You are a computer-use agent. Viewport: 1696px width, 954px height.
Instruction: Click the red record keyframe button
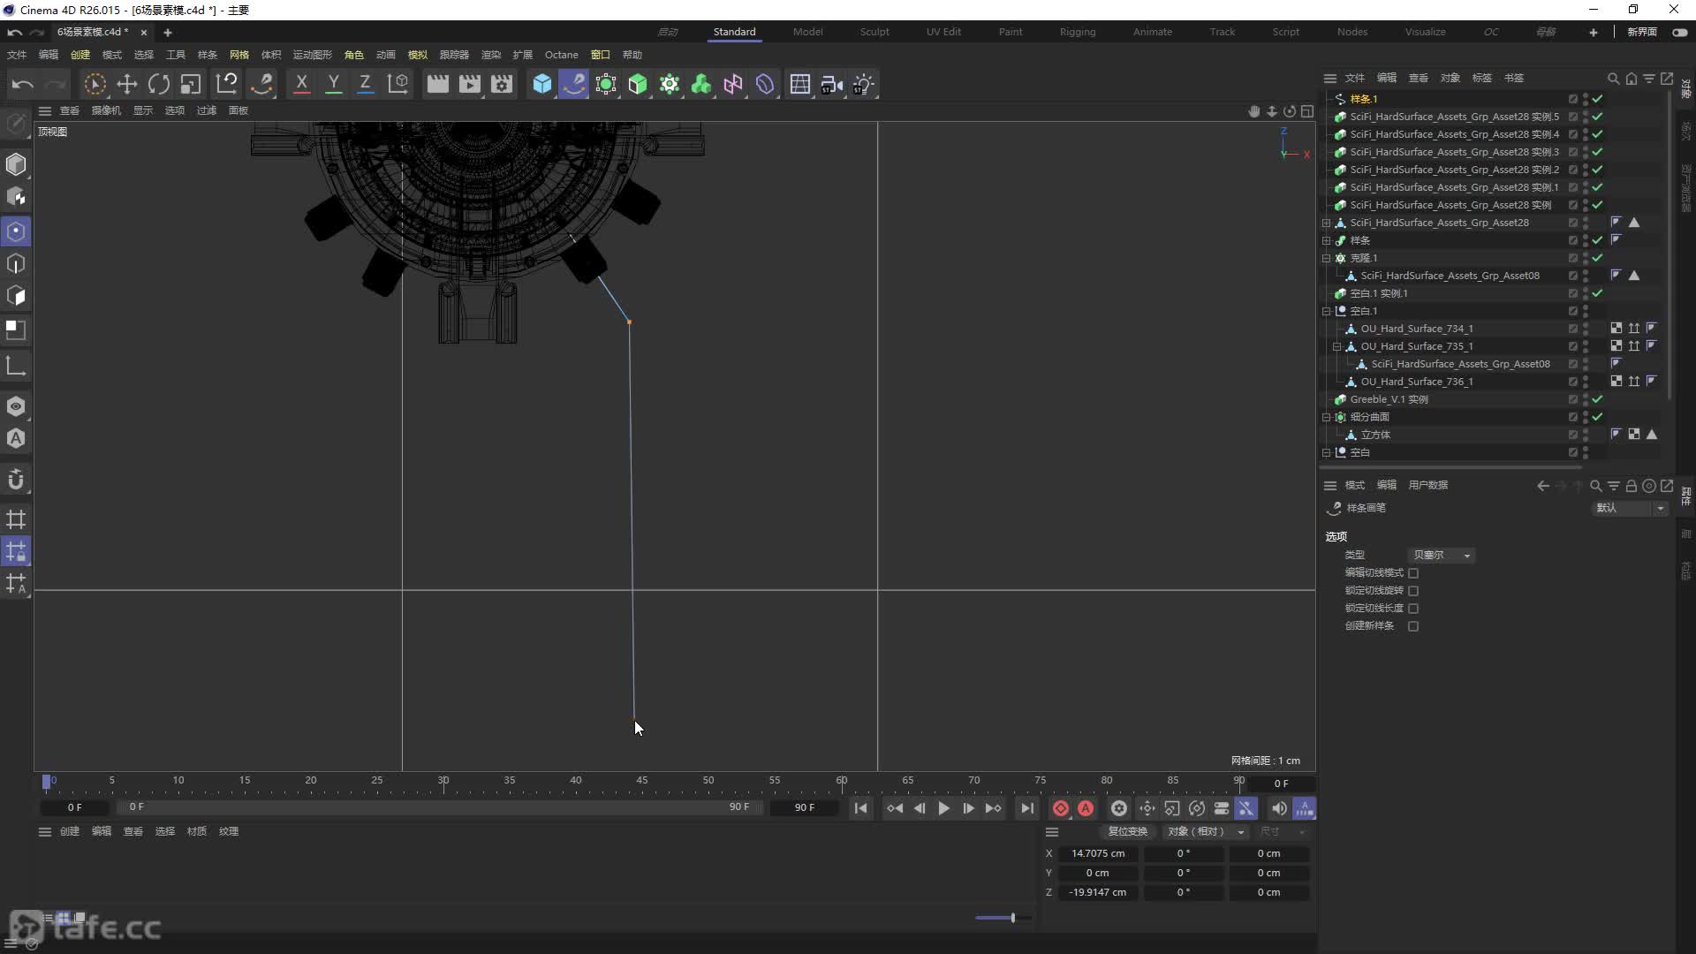pyautogui.click(x=1061, y=808)
